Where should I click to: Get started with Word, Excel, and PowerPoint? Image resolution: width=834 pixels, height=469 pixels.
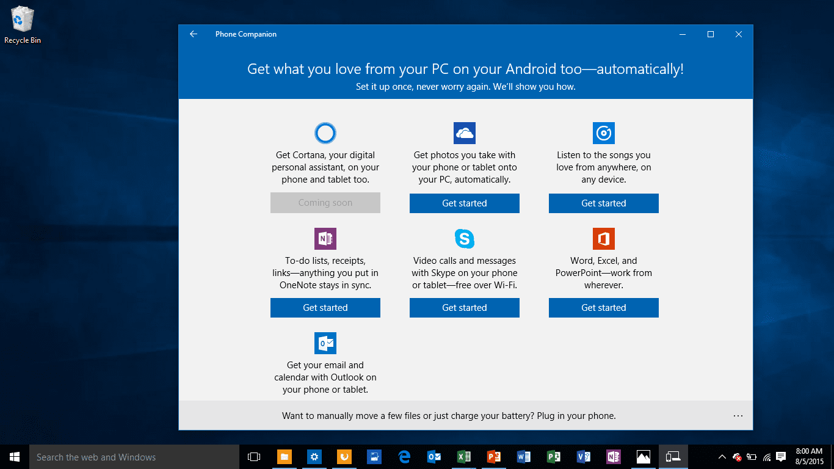click(604, 308)
